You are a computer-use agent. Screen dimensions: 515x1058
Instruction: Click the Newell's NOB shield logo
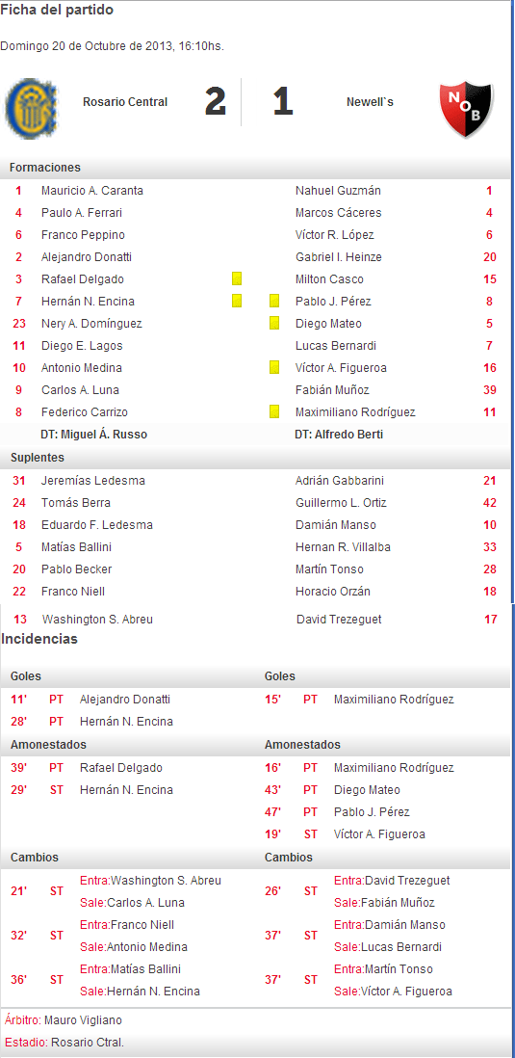(466, 110)
